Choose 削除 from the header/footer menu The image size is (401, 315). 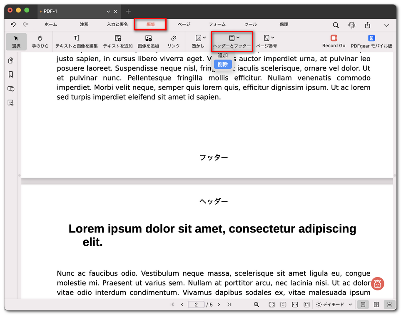tap(223, 64)
